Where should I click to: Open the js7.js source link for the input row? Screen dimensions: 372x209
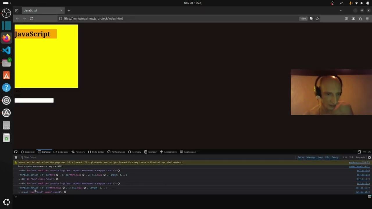(362, 192)
